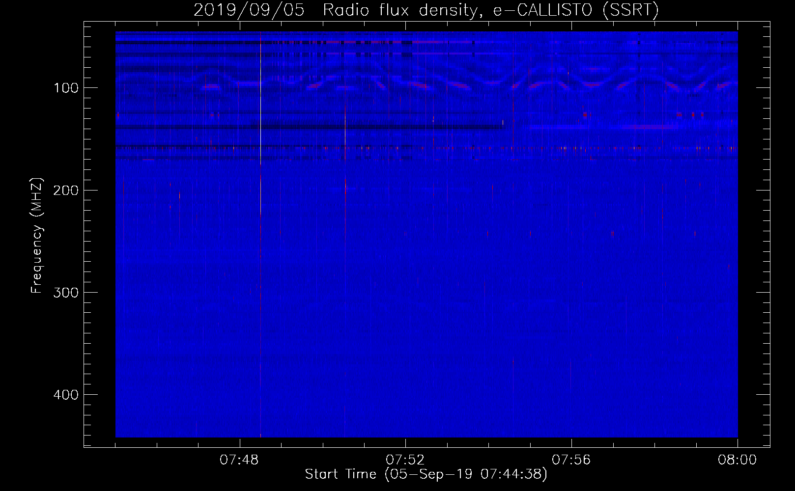Screen dimensions: 795x491
Task: Click the 300 frequency tick label
Action: click(66, 293)
